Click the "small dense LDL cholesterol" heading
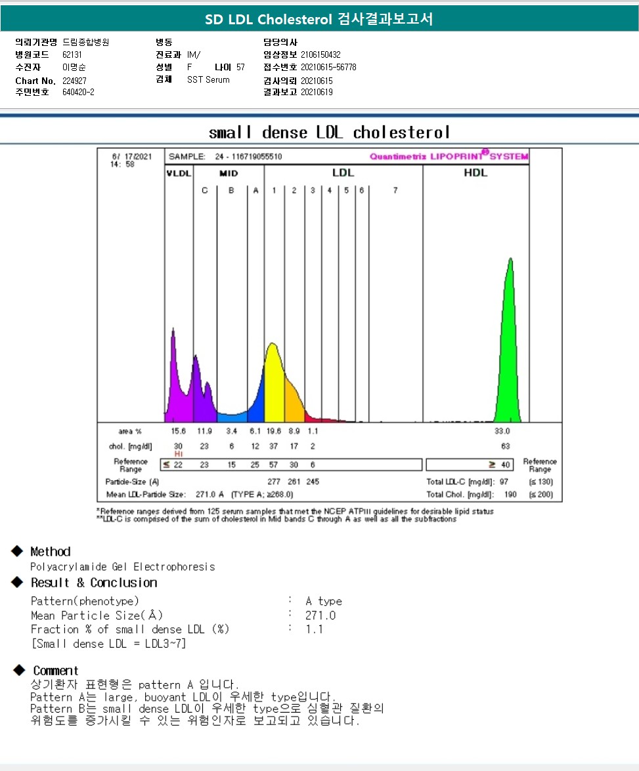Viewport: 639px width, 771px height. coord(329,133)
